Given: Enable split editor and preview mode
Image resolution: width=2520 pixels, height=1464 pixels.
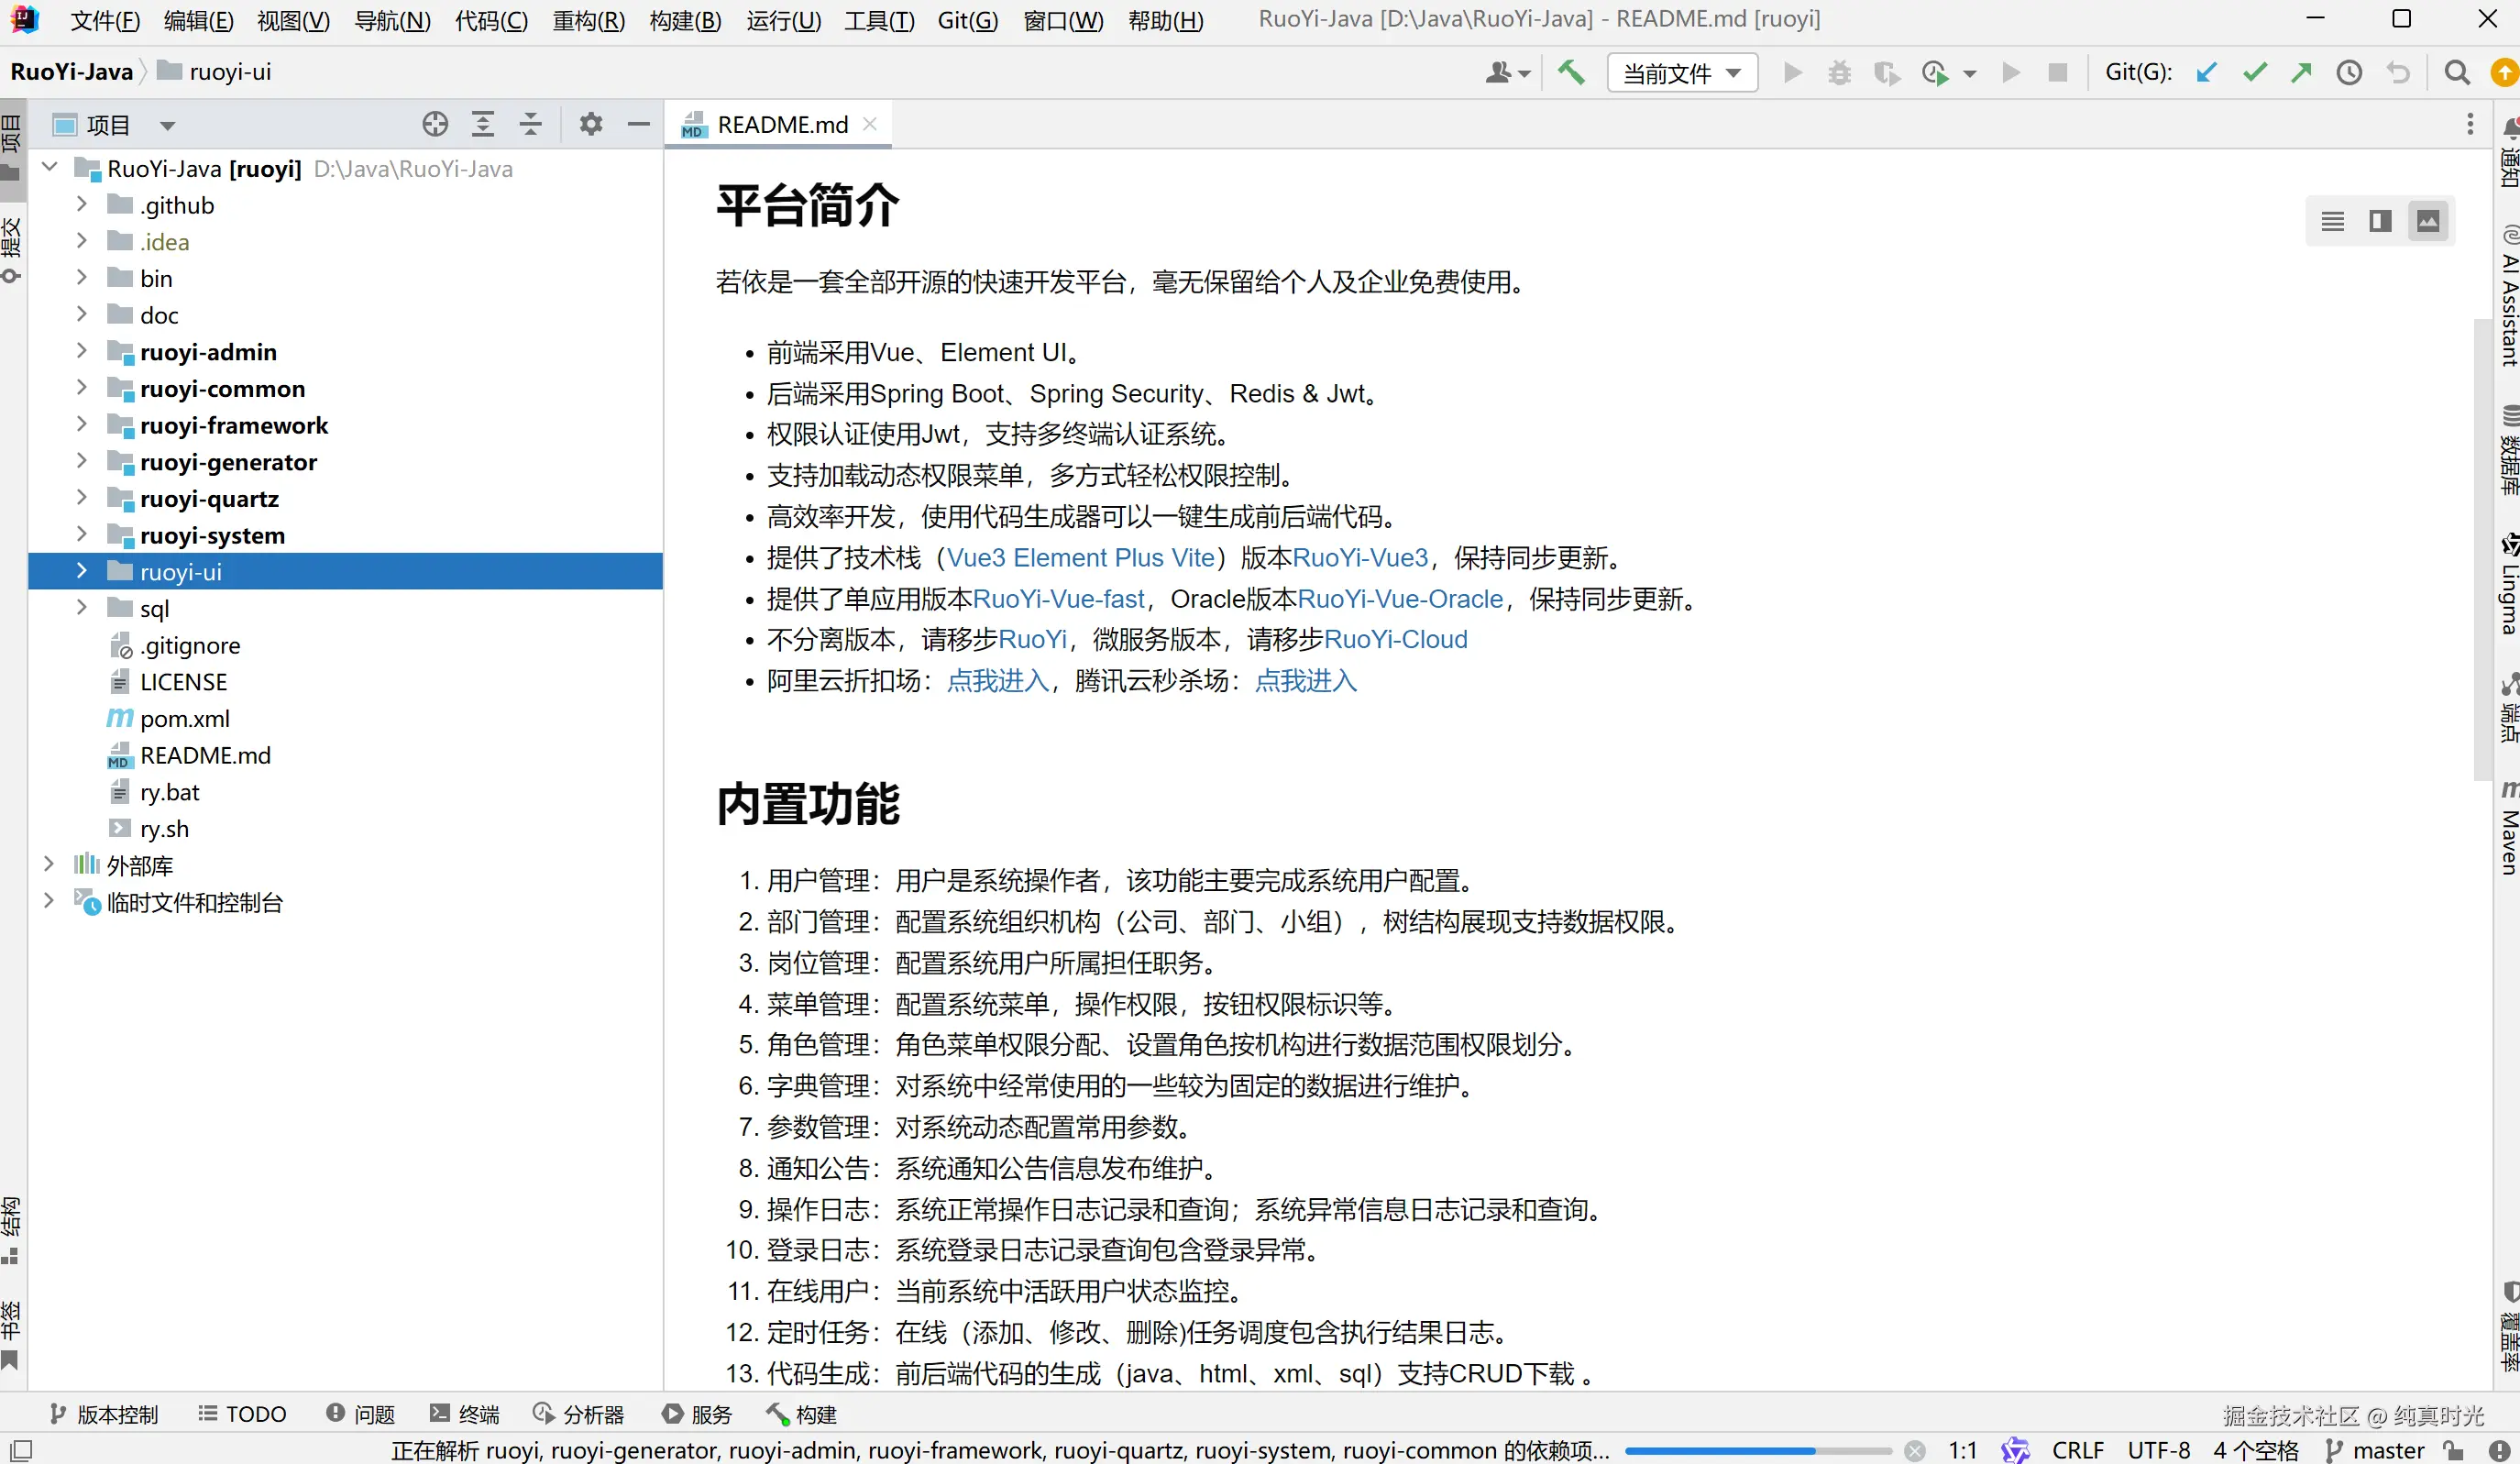Looking at the screenshot, I should tap(2381, 221).
